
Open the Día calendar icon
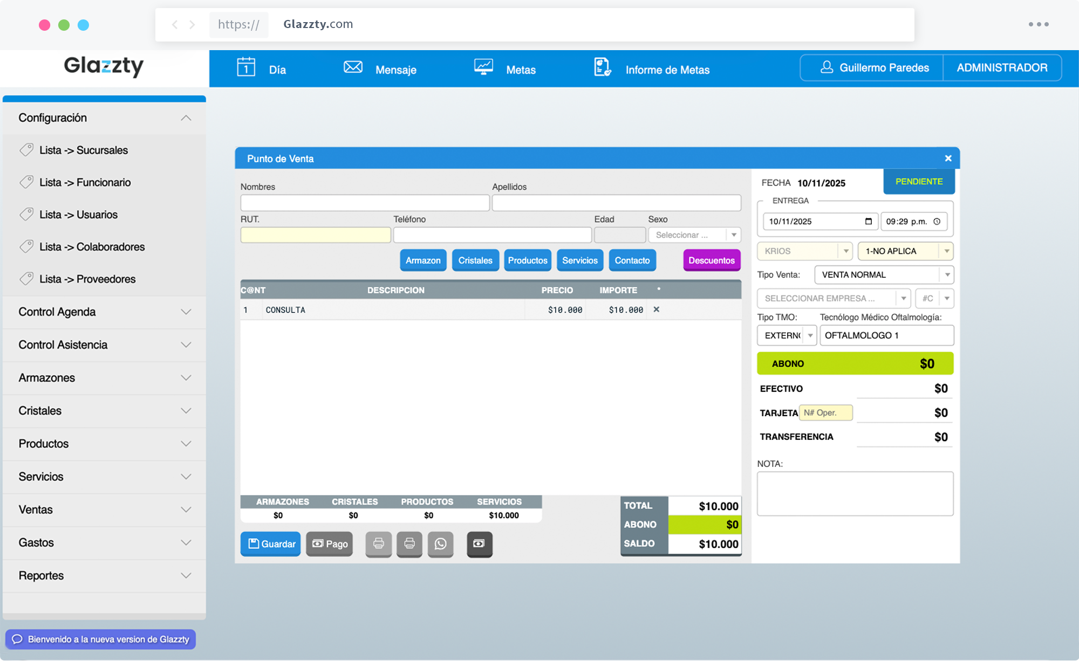pos(247,67)
